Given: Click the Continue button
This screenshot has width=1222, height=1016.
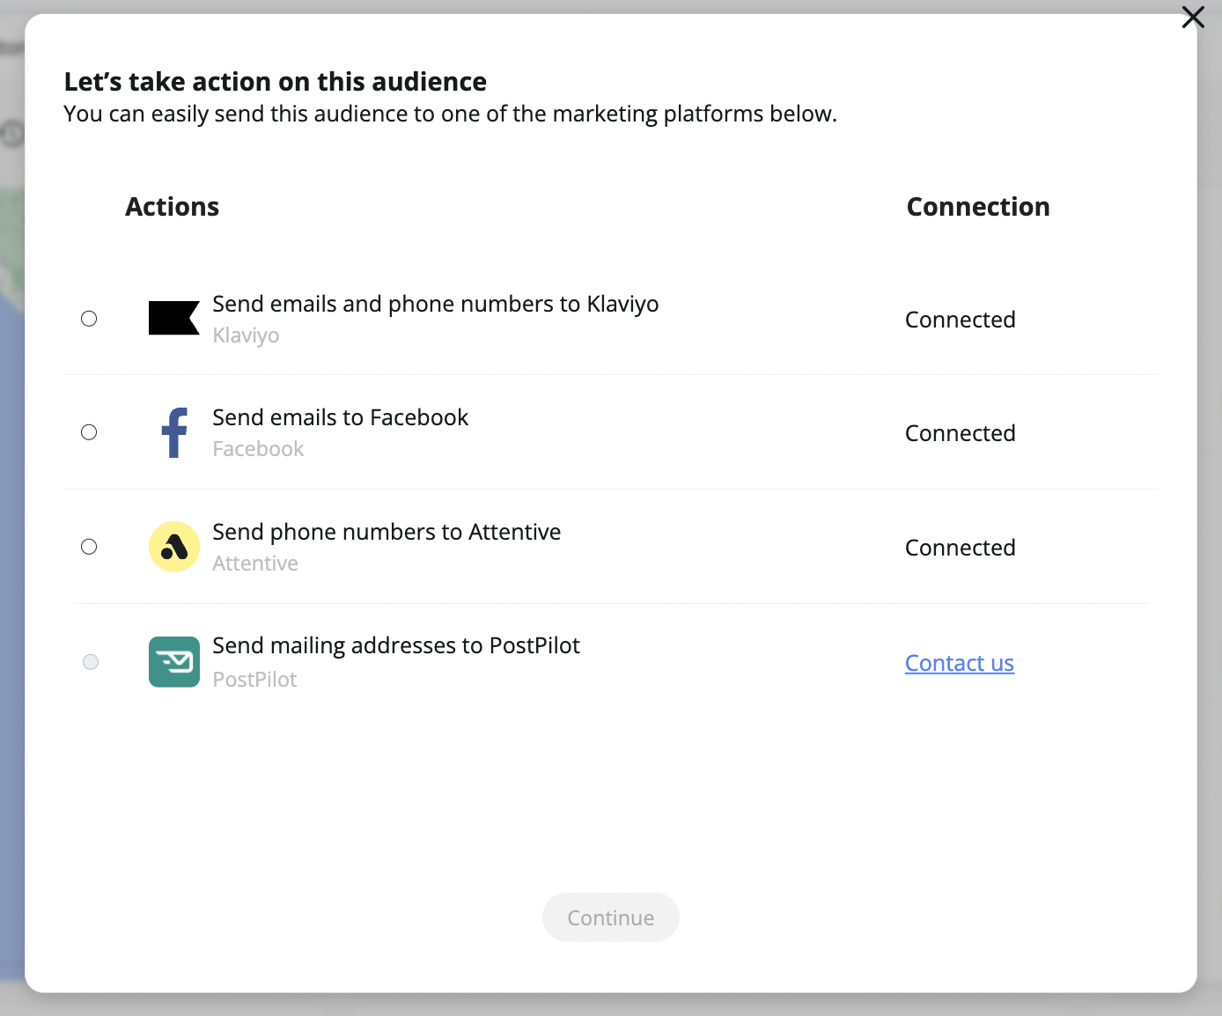Looking at the screenshot, I should tap(611, 917).
